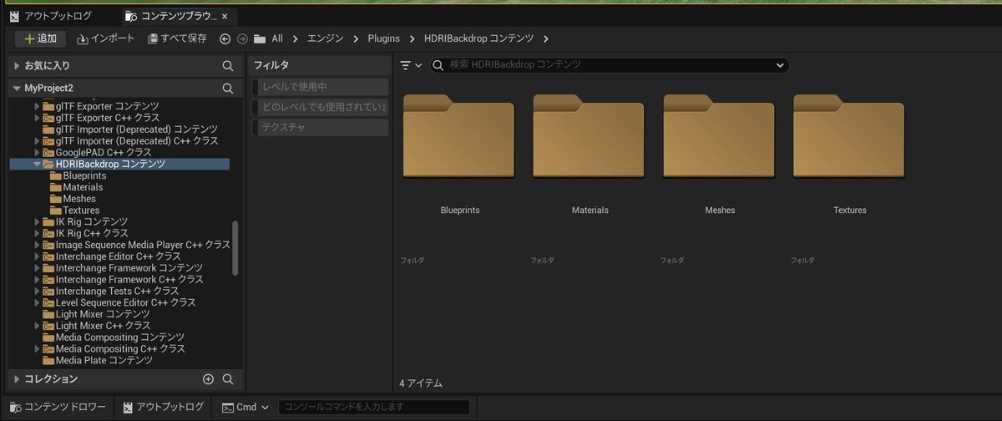Collapse the MyProject2 section
Viewport: 1002px width, 421px height.
[17, 88]
